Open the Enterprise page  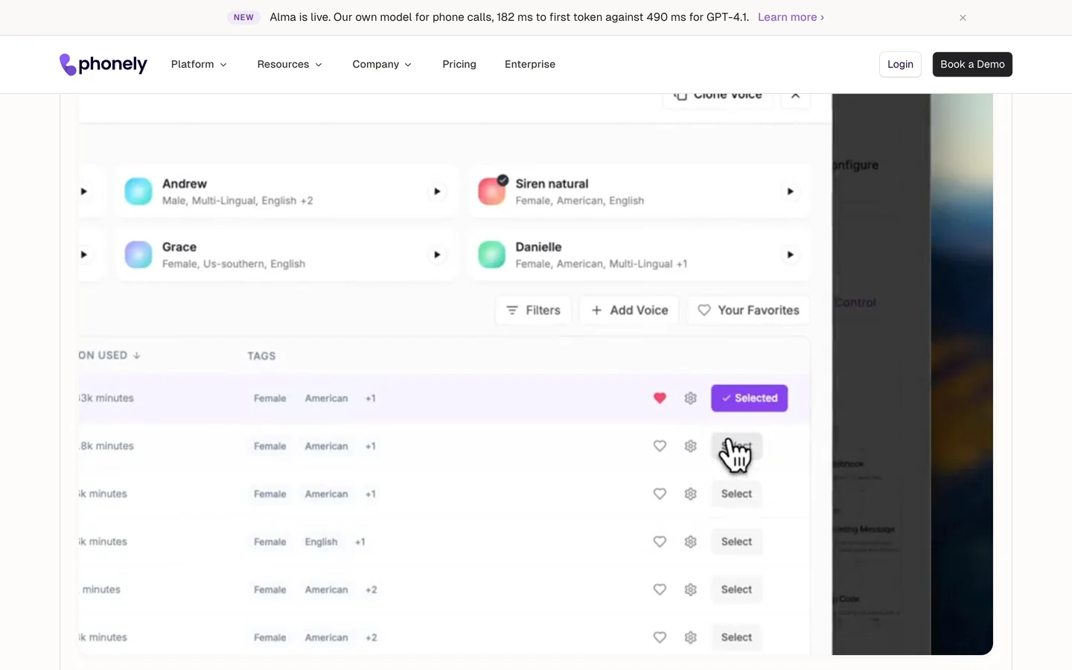click(530, 65)
